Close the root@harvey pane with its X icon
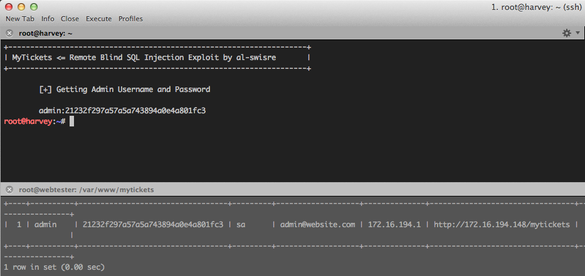The width and height of the screenshot is (585, 276). tap(9, 34)
